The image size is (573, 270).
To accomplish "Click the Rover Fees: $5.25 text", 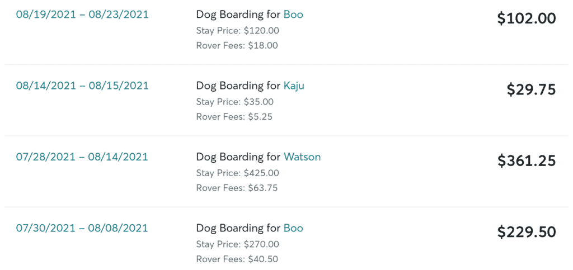I will tap(234, 117).
